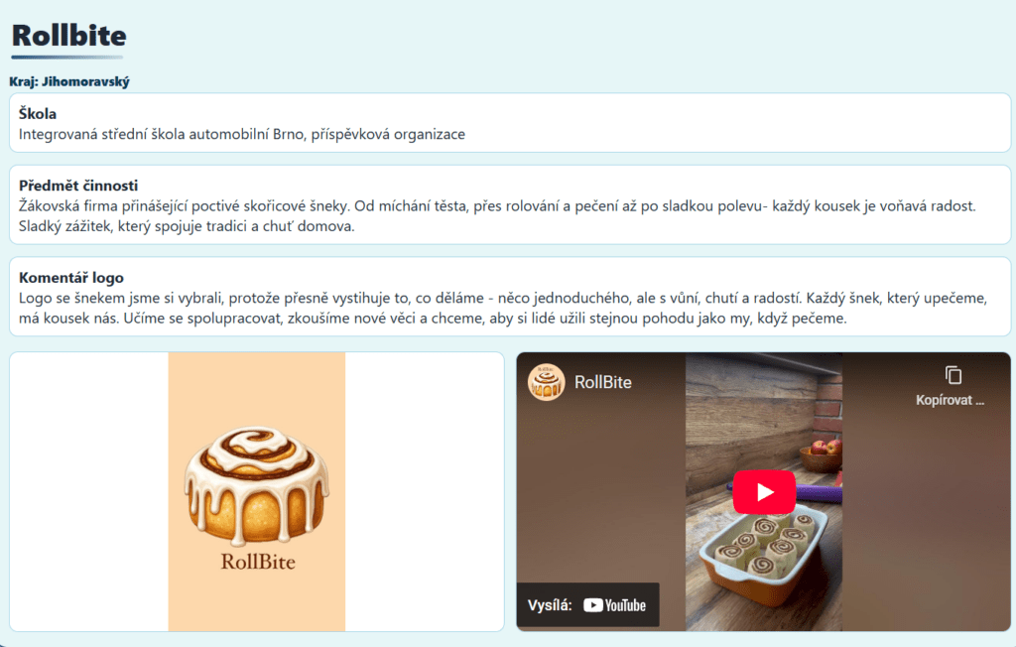The image size is (1016, 647).
Task: Click the 'RollBite' text under the logo
Action: [x=258, y=562]
